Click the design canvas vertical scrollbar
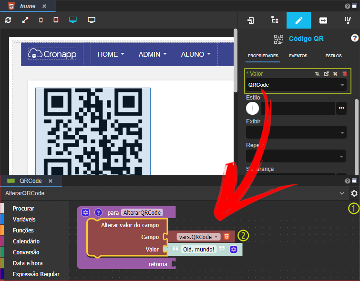This screenshot has height=281, width=360. (236, 61)
